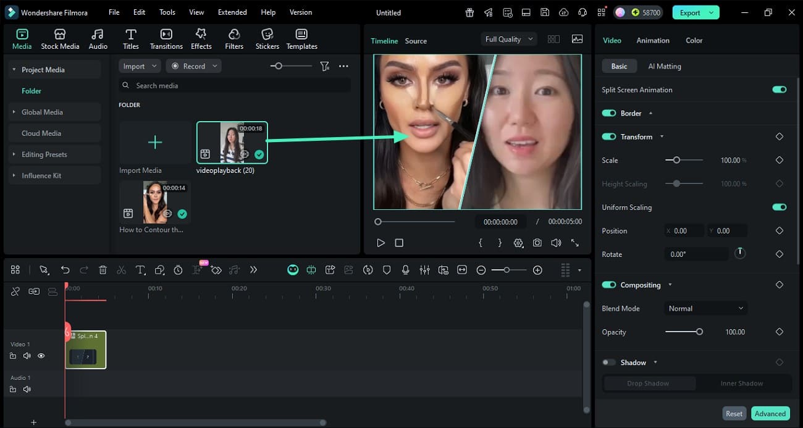This screenshot has height=428, width=803.
Task: Open the Tools menu
Action: click(166, 12)
